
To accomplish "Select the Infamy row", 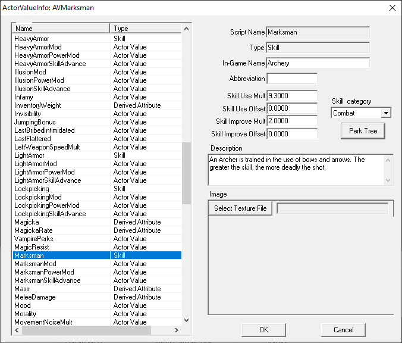I will [x=97, y=97].
